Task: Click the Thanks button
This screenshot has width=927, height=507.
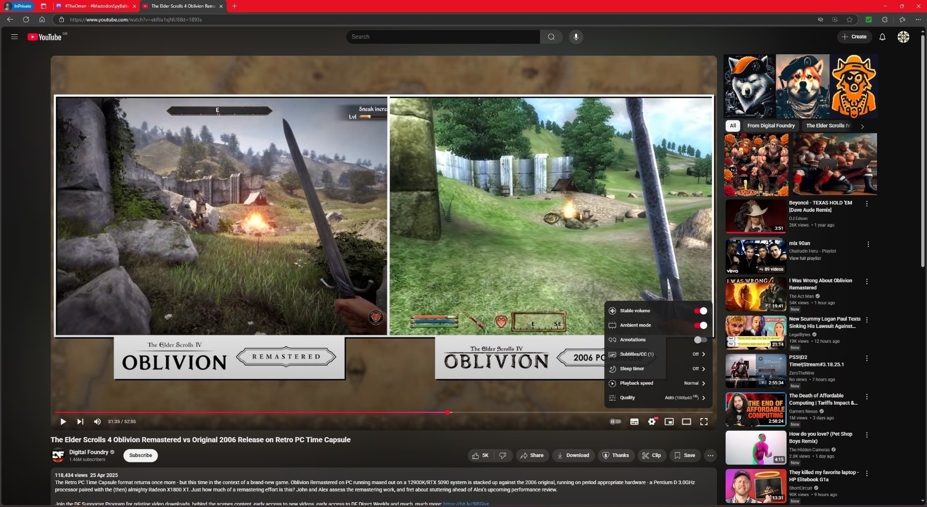Action: 616,456
